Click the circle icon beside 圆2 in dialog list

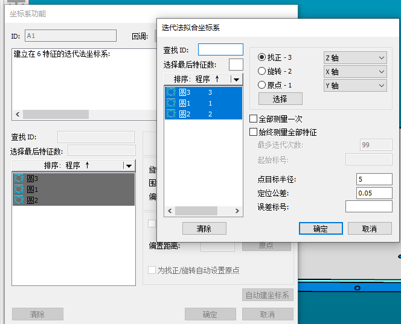coord(172,114)
